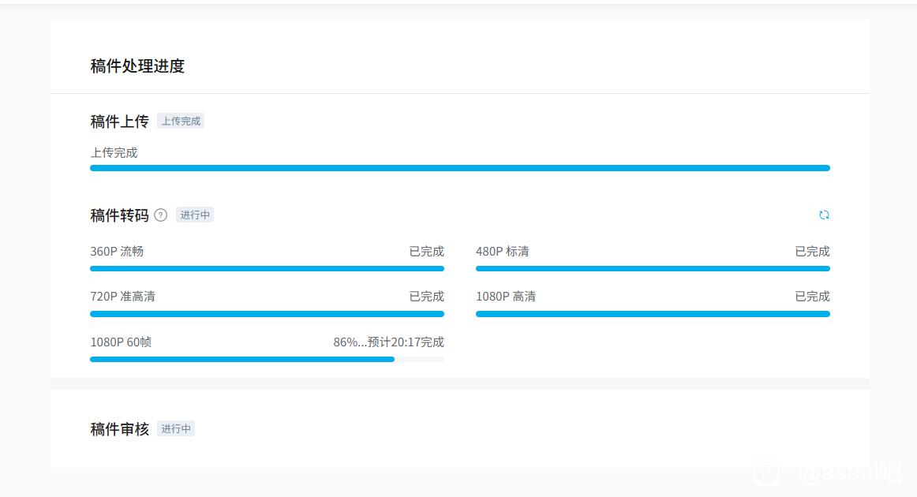Image resolution: width=917 pixels, height=497 pixels.
Task: Click the 进行中 badge next to 稿件审核
Action: click(176, 428)
